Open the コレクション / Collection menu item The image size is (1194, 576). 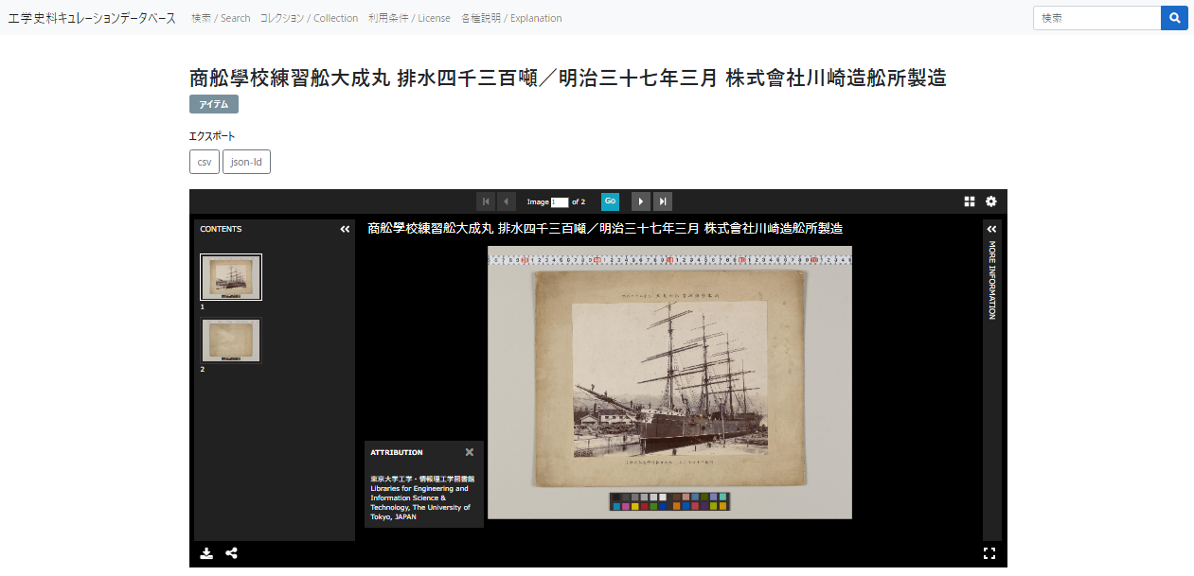tap(309, 18)
